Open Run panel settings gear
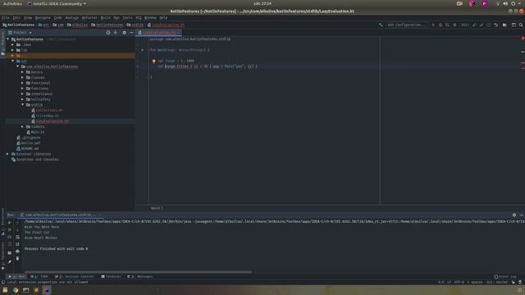The width and height of the screenshot is (525, 295). [514, 215]
